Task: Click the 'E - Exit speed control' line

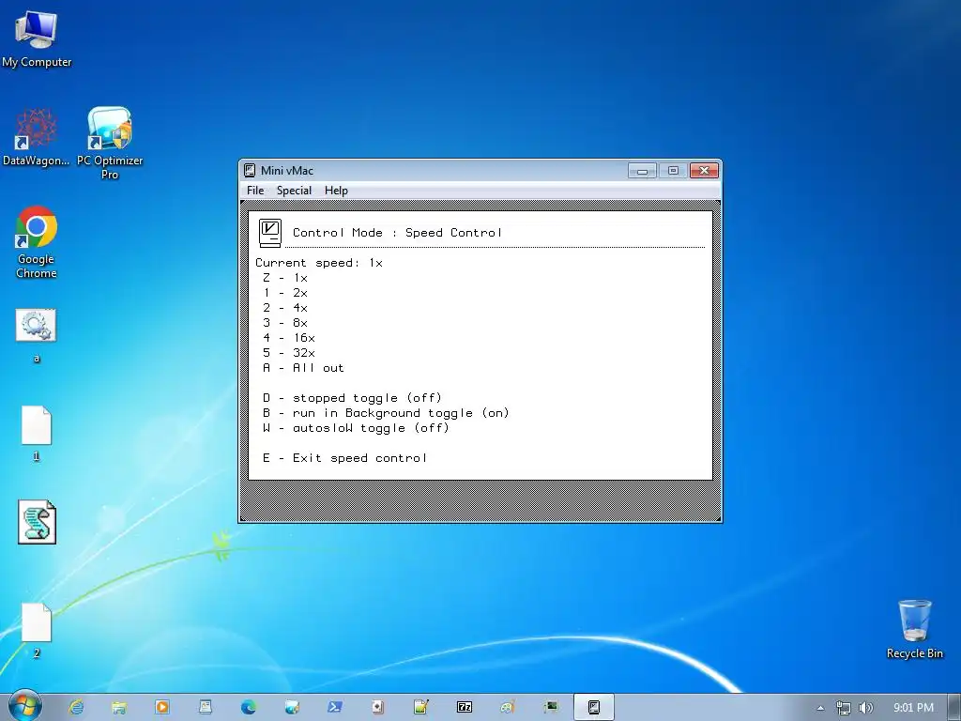Action: (344, 458)
